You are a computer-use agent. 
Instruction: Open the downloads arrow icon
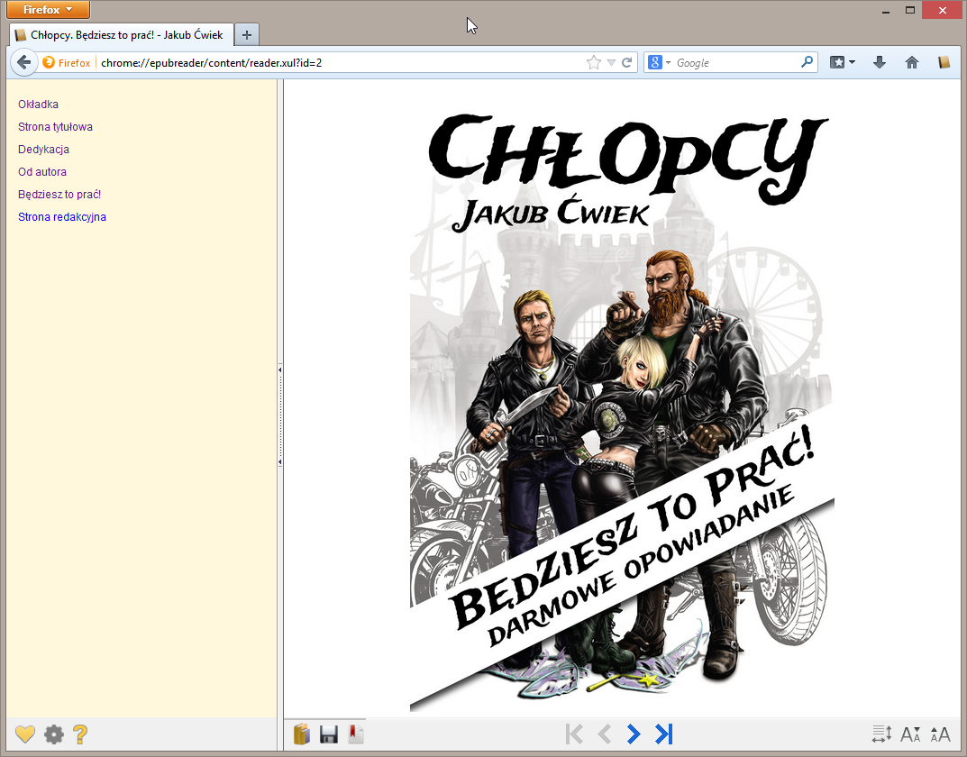point(880,62)
